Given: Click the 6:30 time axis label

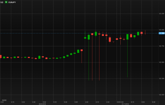Looking at the screenshot, I should [x=143, y=102].
